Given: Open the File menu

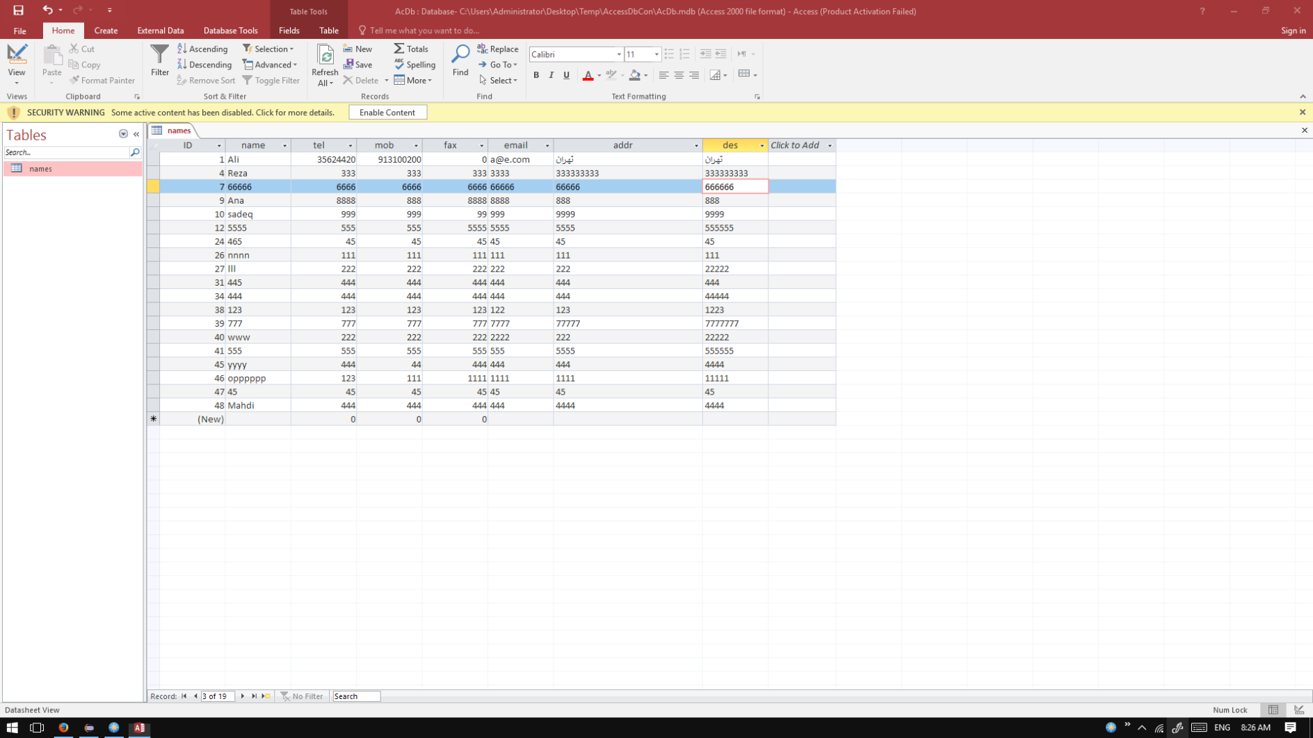Looking at the screenshot, I should pos(20,31).
